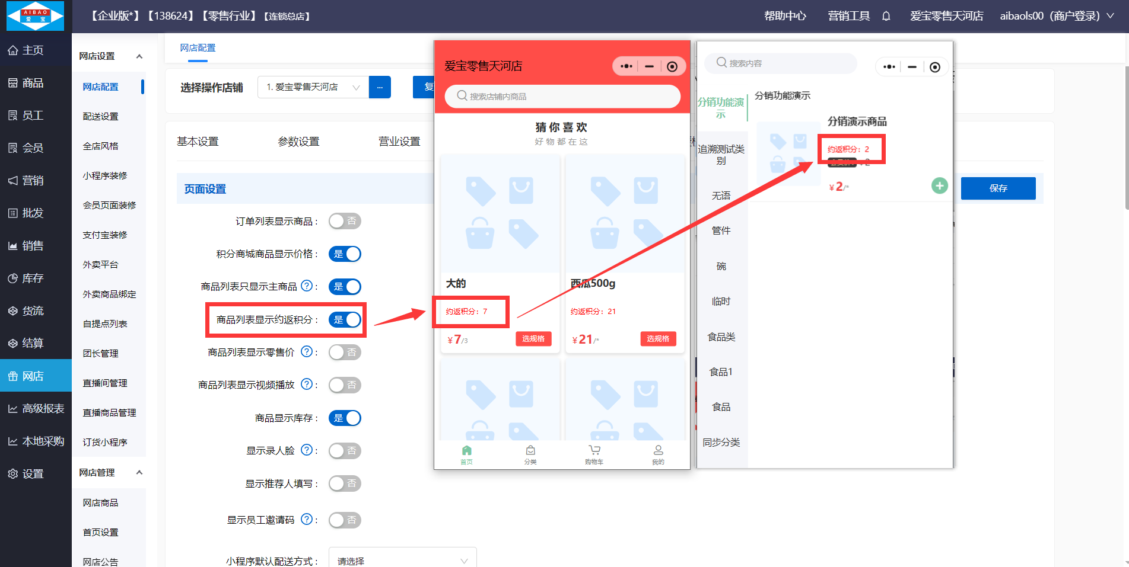
Task: Switch to 基本设置 tab
Action: (198, 142)
